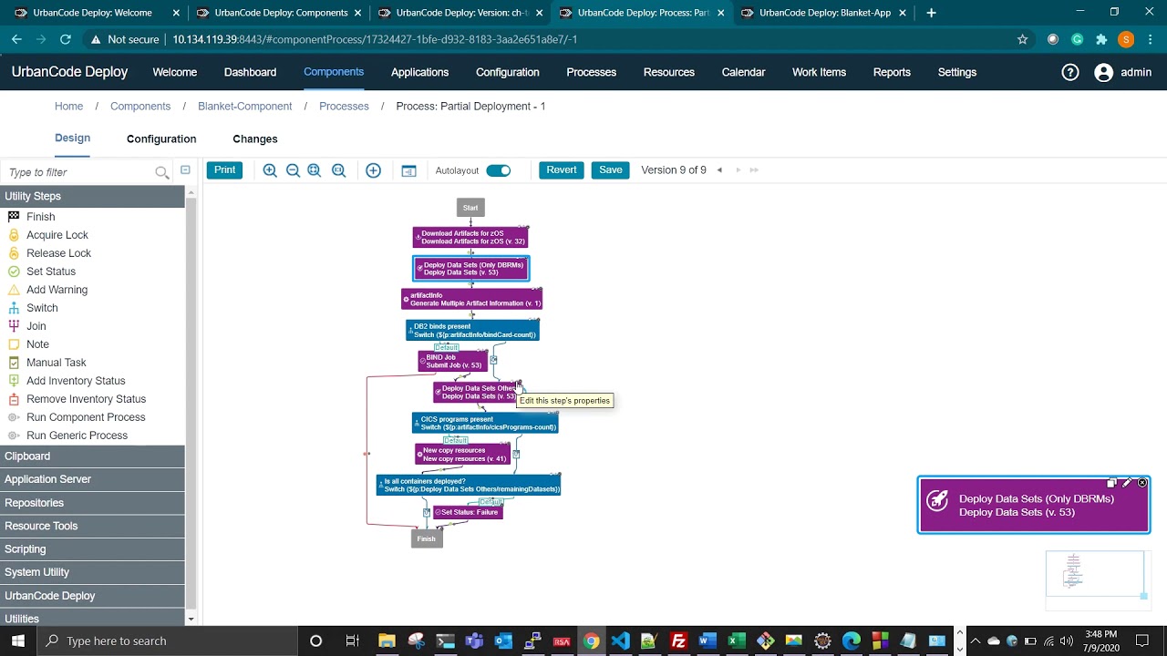Expand the UrbanCode Deploy palette section
The height and width of the screenshot is (656, 1167).
tap(92, 596)
